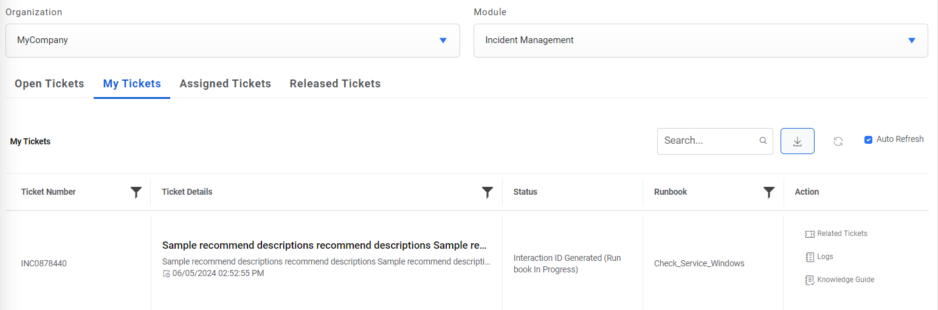Open the Runbook column filter
Viewport: 938px width, 310px height.
[x=768, y=192]
